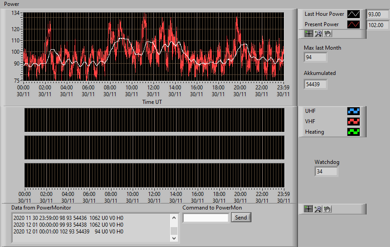Click the data log scroll up arrow
The image size is (390, 247).
point(174,218)
